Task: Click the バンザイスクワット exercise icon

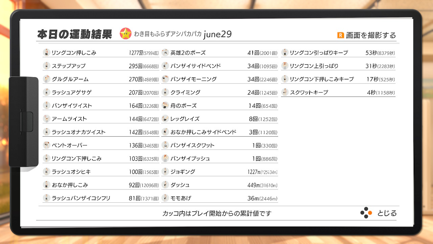Action: coord(165,145)
